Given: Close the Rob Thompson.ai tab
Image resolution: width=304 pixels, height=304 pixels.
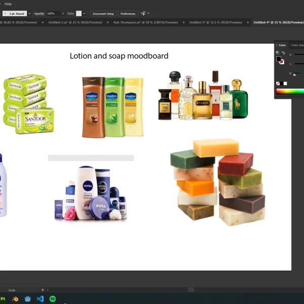Looking at the screenshot, I should tap(183, 22).
